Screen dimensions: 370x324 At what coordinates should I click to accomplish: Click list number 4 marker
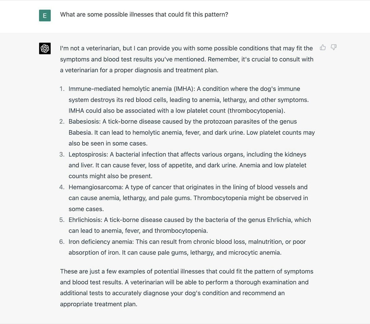point(62,187)
